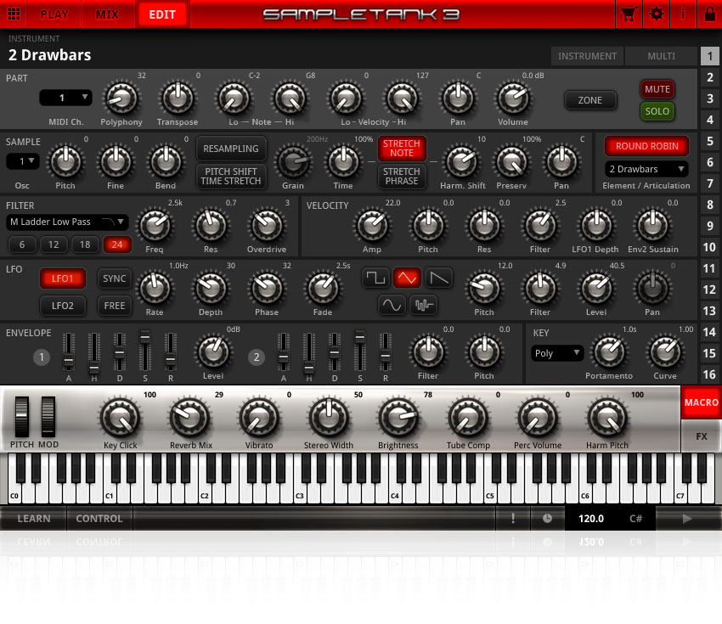Activate LFO2

point(63,305)
